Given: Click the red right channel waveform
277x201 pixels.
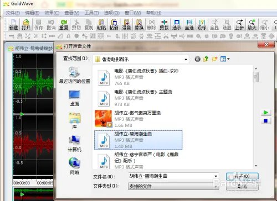Looking at the screenshot, I should [x=33, y=145].
